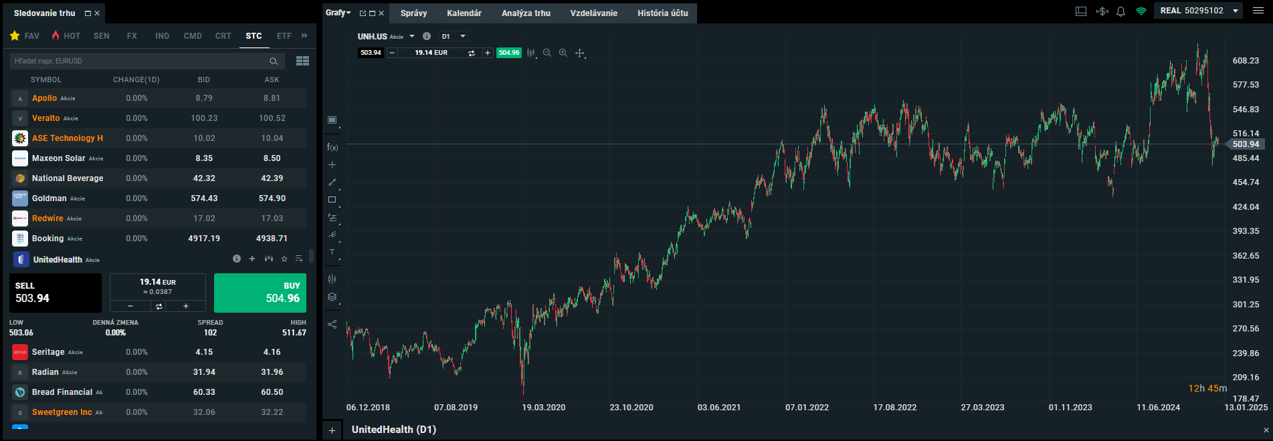Switch to the ETF watchlist tab
Screen dimensions: 1273x441
point(284,36)
